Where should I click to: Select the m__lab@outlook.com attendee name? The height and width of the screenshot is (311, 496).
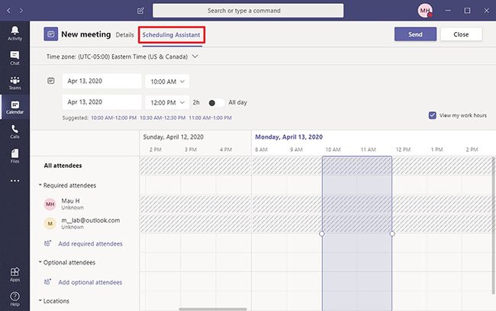[91, 220]
